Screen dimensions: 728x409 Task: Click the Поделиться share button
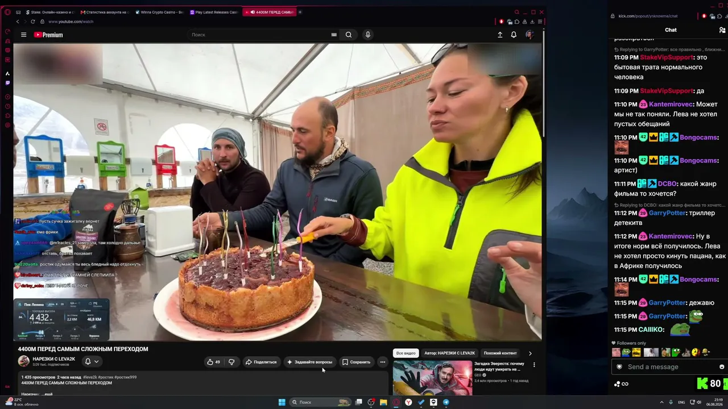(260, 362)
